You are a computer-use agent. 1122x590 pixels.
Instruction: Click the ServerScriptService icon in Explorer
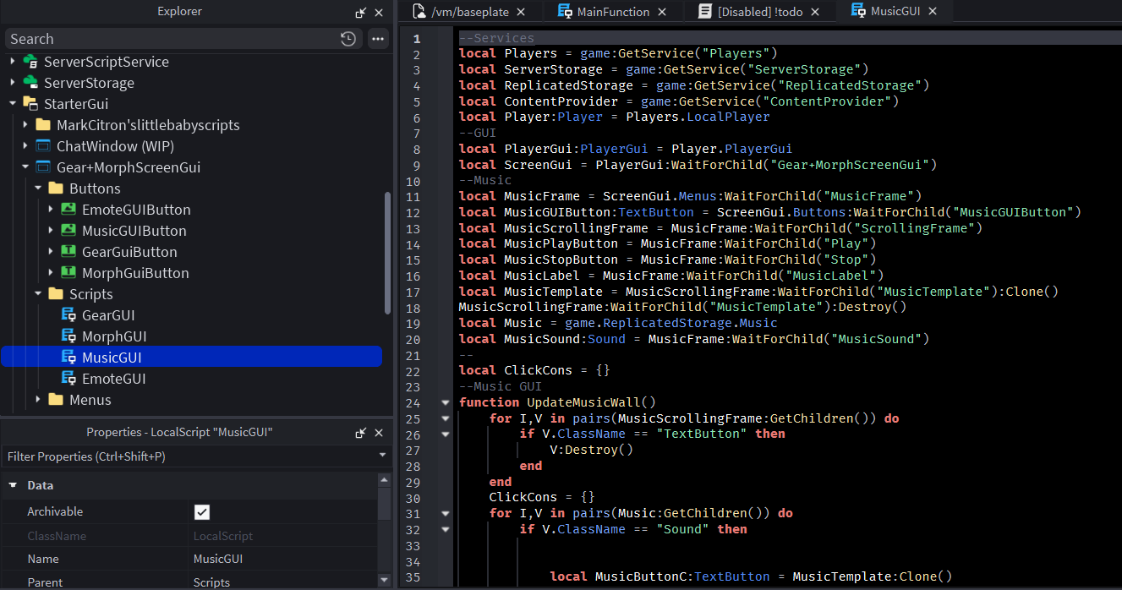point(30,62)
